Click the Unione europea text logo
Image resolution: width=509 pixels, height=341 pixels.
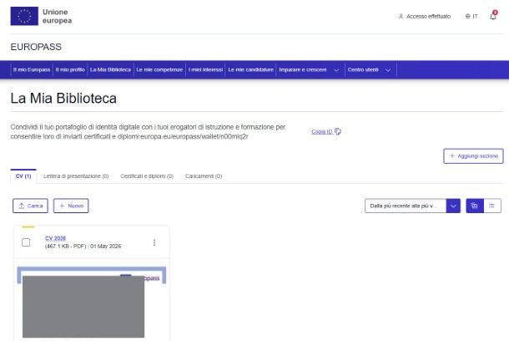pos(57,16)
